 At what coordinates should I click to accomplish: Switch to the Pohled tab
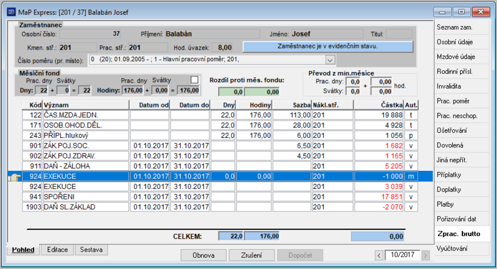[23, 250]
